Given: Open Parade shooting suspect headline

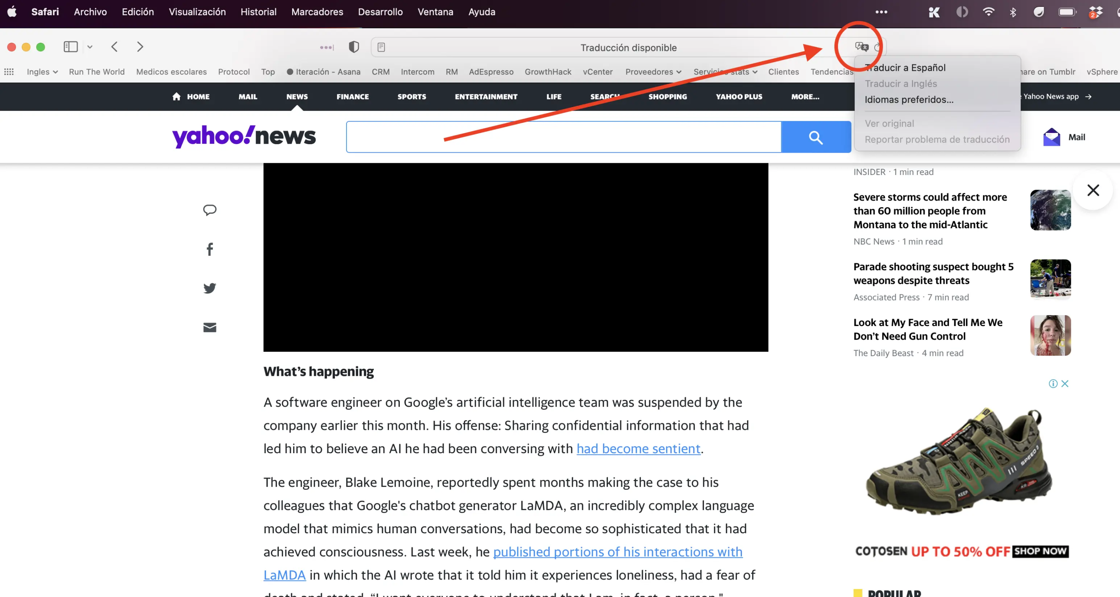Looking at the screenshot, I should 933,273.
